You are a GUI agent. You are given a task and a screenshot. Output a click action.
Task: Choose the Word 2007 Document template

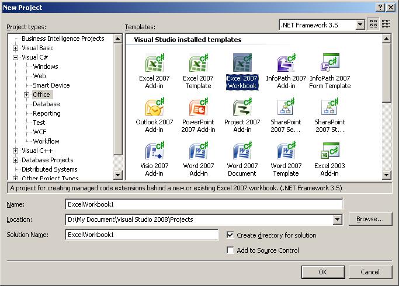242,159
